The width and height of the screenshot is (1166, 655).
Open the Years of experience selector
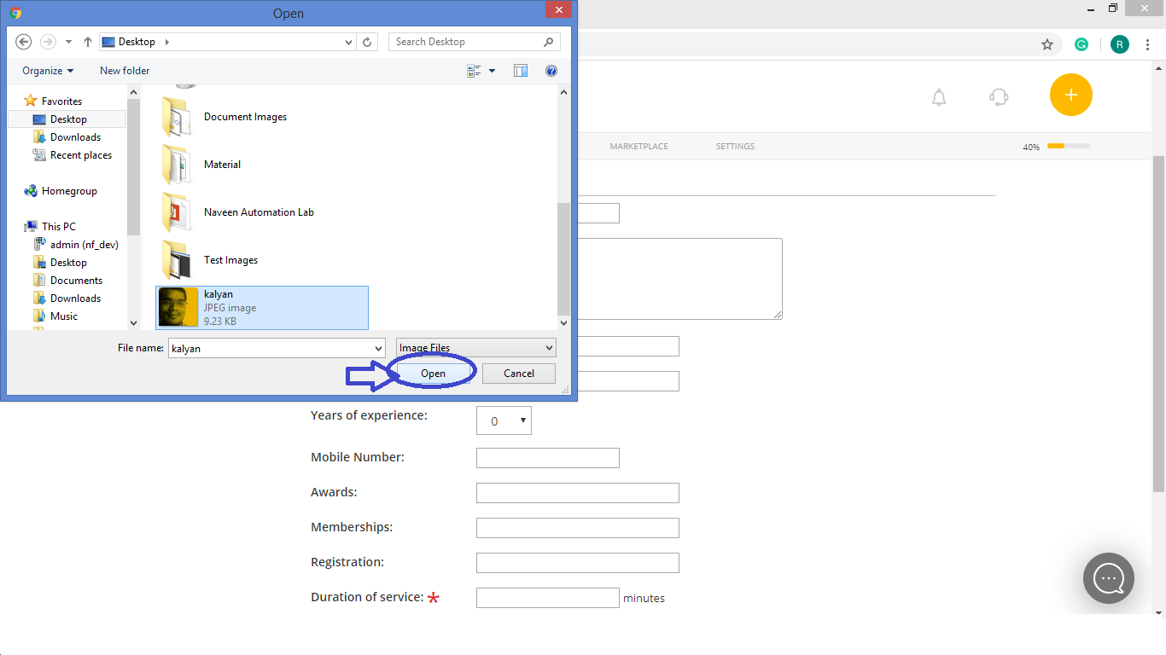click(x=504, y=420)
